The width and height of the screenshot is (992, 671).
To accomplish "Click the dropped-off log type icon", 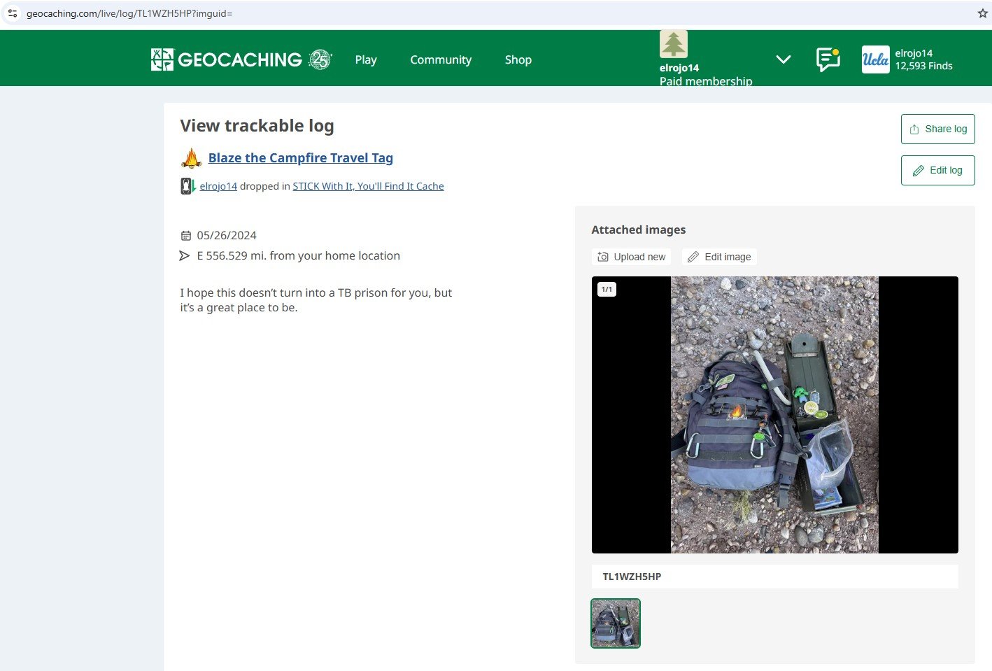I will pyautogui.click(x=187, y=186).
